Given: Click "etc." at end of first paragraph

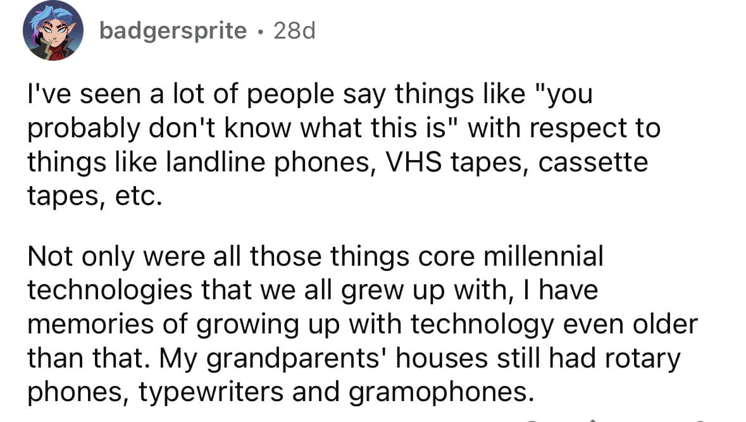Looking at the screenshot, I should pyautogui.click(x=139, y=196).
